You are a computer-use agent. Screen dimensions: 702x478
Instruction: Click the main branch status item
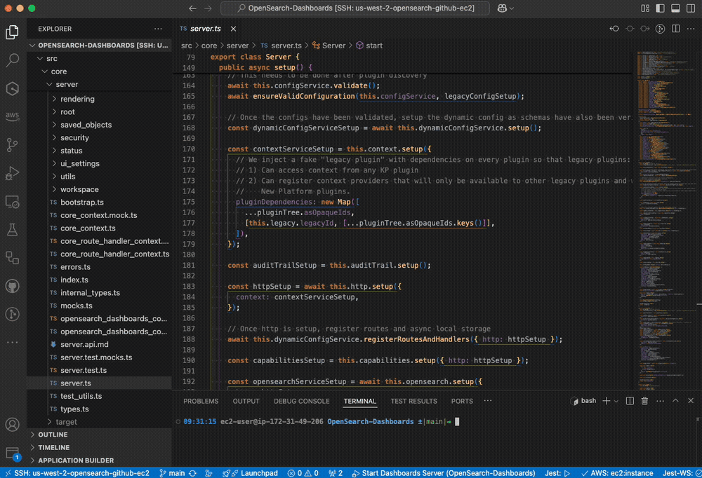(x=172, y=473)
